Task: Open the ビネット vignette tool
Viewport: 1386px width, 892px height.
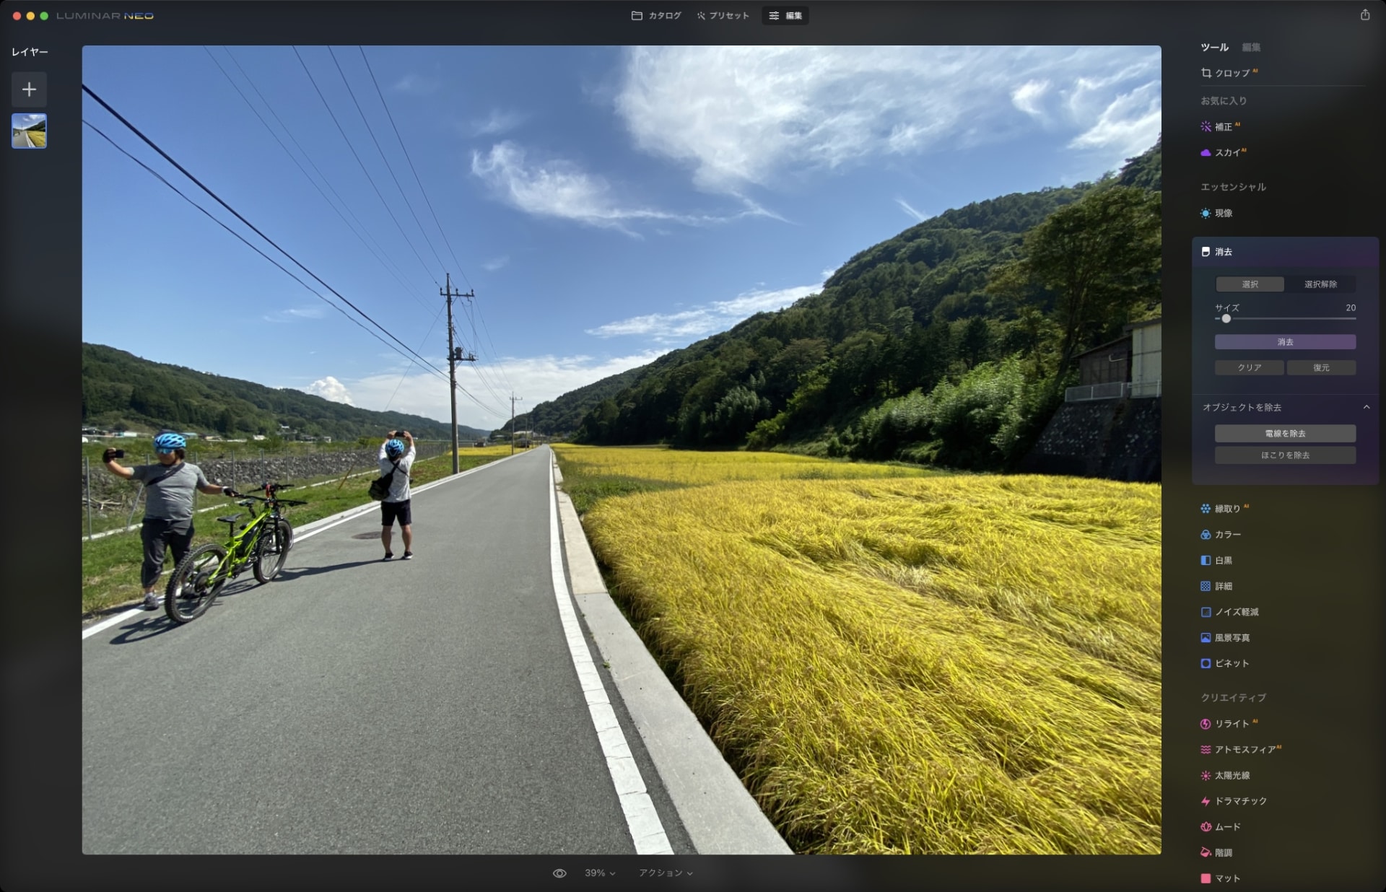Action: pos(1231,663)
